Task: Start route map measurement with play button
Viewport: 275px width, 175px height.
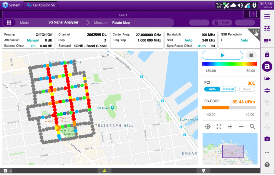Action: (x=222, y=55)
